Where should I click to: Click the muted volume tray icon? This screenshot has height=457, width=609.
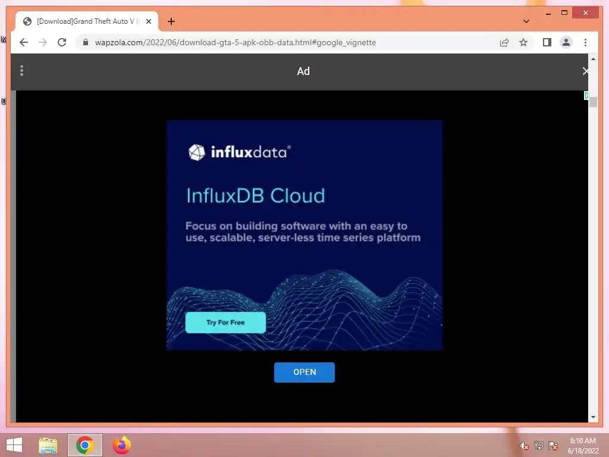[x=524, y=446]
